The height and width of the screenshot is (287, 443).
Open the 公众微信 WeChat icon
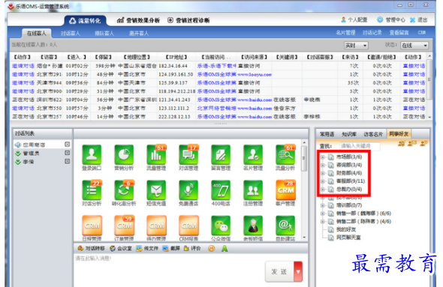221,226
